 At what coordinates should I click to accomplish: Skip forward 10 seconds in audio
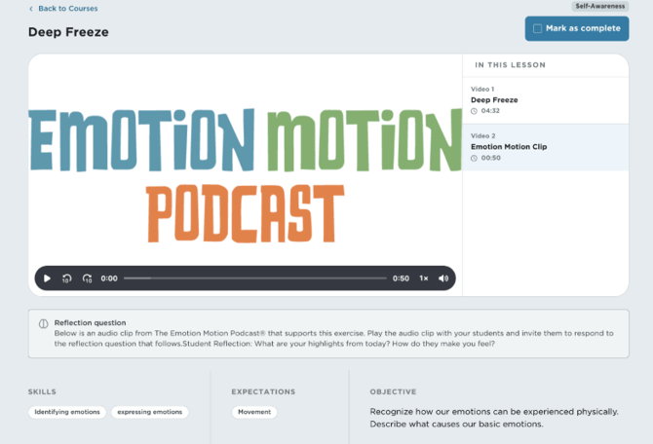point(87,278)
